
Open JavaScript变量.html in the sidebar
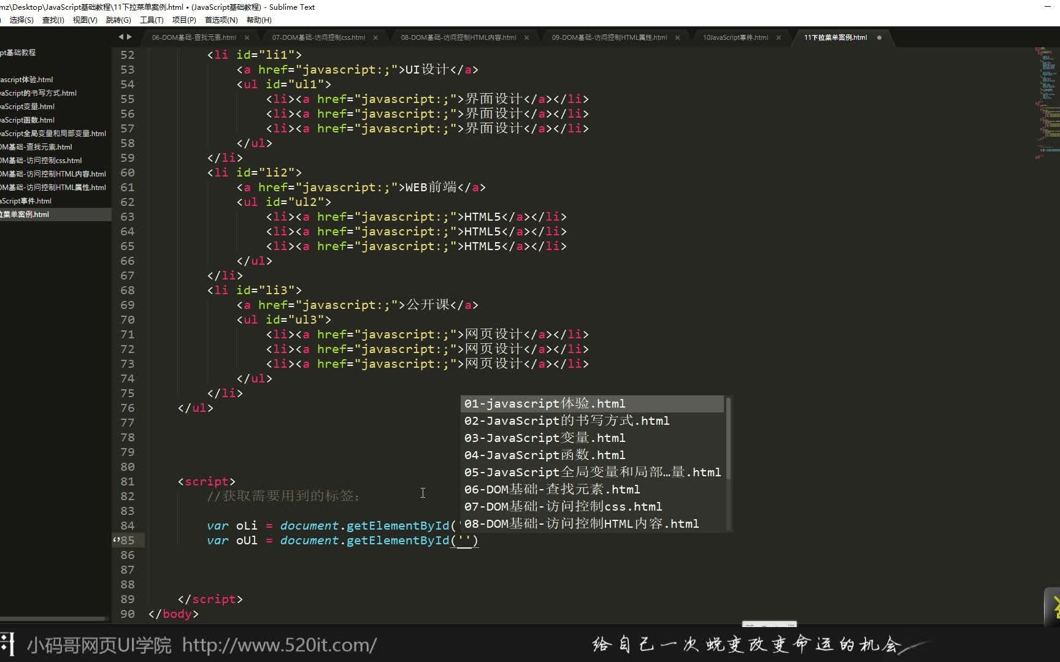pos(27,107)
